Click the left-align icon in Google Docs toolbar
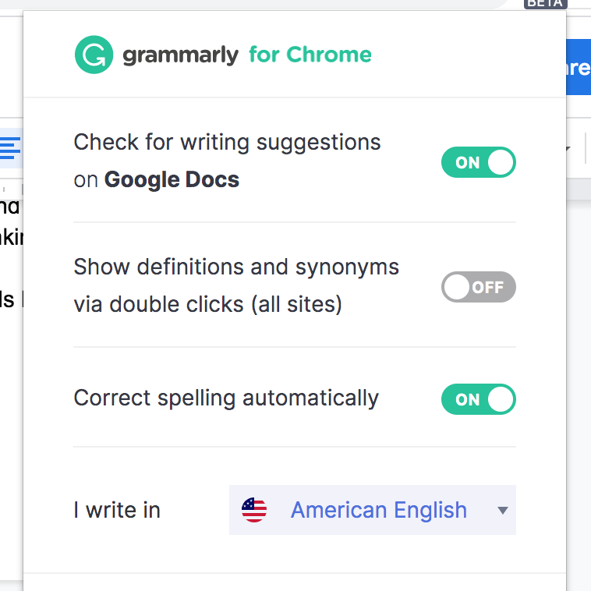This screenshot has width=591, height=591. click(x=10, y=148)
